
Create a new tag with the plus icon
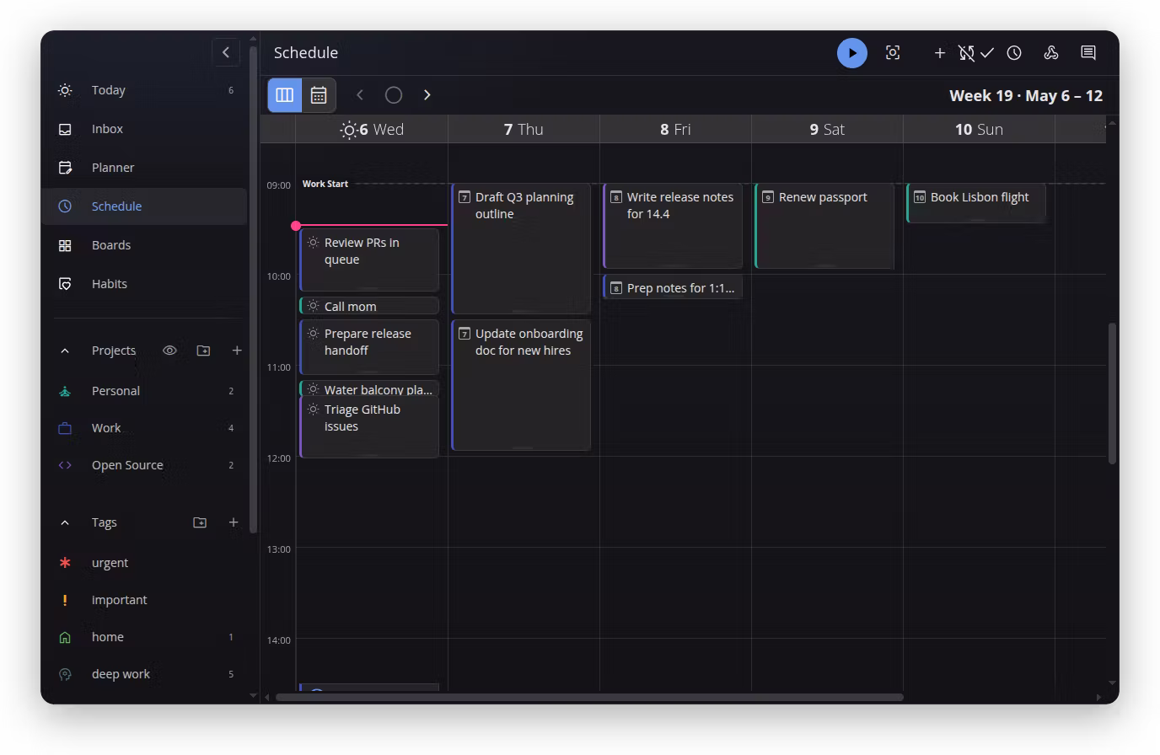[x=234, y=522]
